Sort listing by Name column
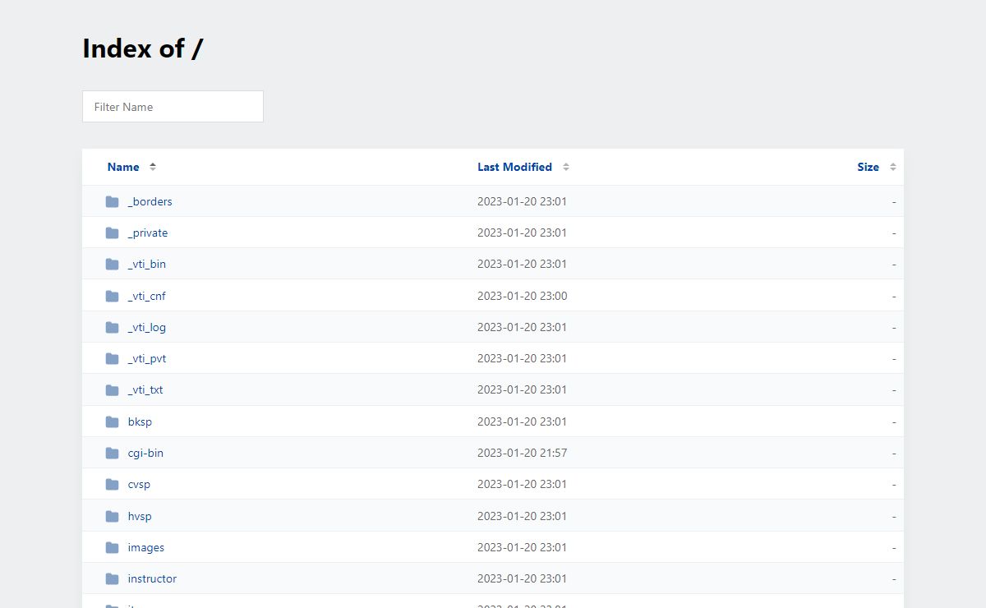Viewport: 986px width, 608px height. [123, 167]
